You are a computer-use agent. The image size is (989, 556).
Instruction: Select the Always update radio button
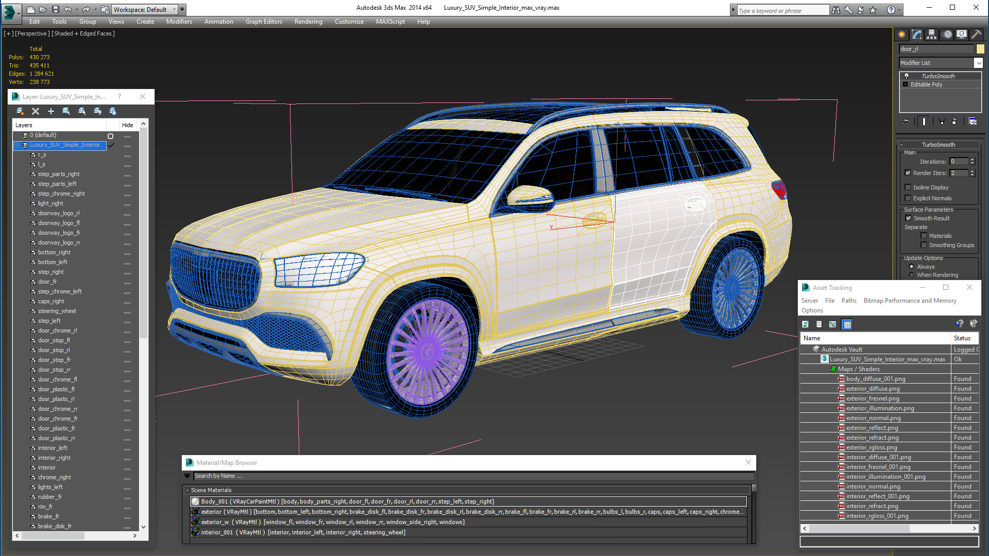click(x=911, y=267)
